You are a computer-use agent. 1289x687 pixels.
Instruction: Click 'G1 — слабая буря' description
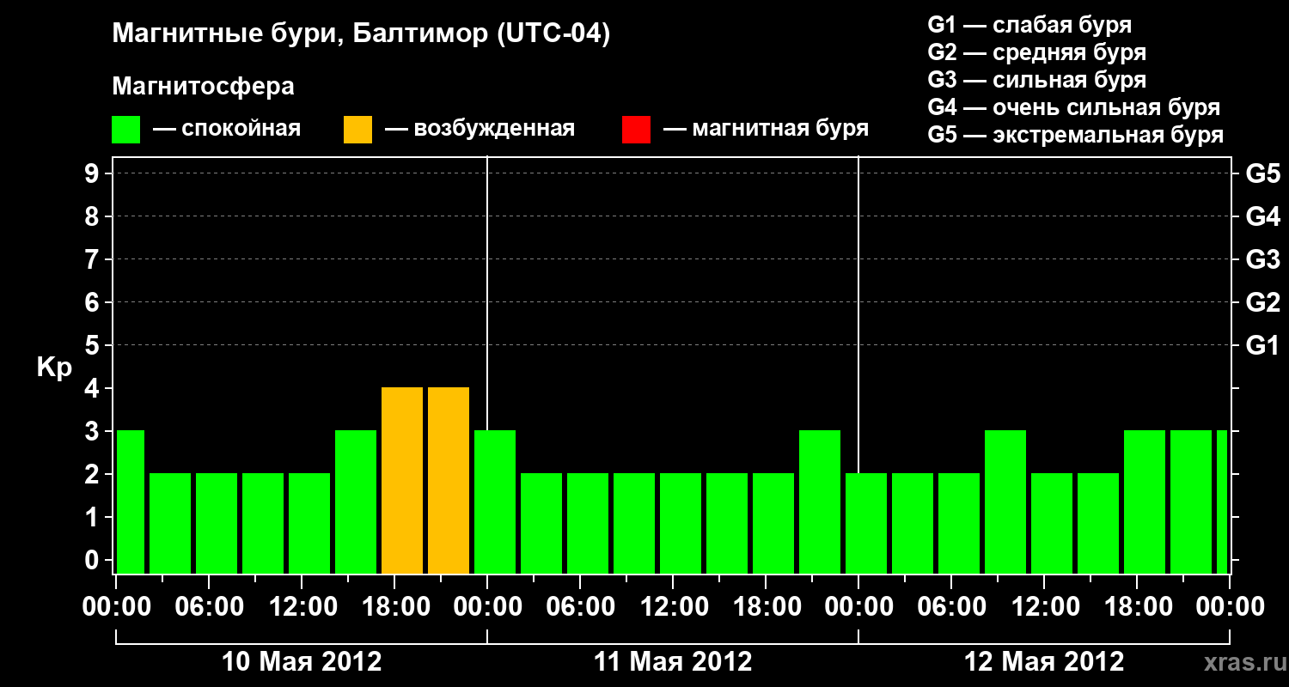pos(1029,24)
